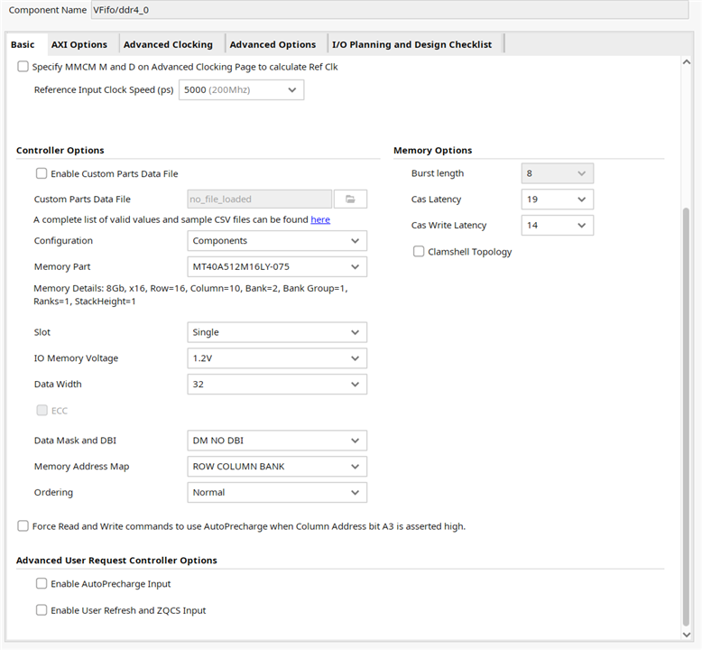Open Burst length dropdown
The height and width of the screenshot is (650, 702).
point(558,173)
